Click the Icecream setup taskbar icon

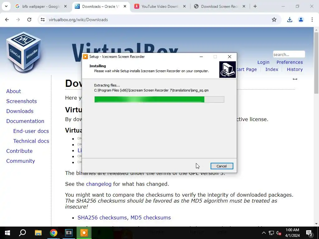click(84, 233)
